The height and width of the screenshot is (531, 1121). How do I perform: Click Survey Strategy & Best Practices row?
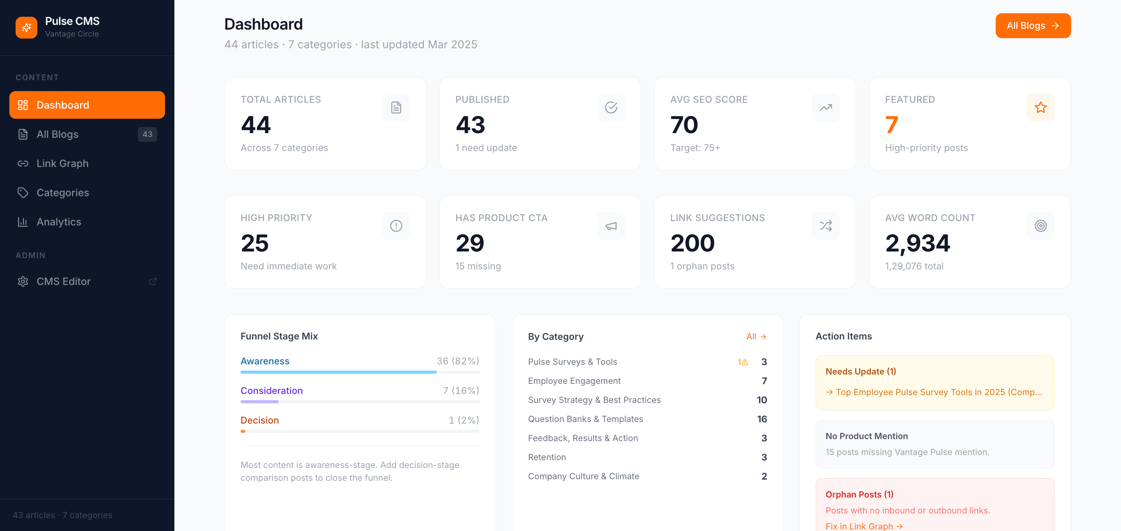647,400
